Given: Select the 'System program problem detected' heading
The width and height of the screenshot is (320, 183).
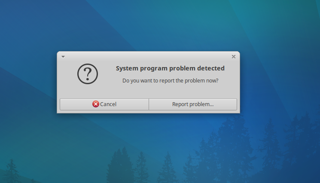Looking at the screenshot, I should (x=170, y=68).
